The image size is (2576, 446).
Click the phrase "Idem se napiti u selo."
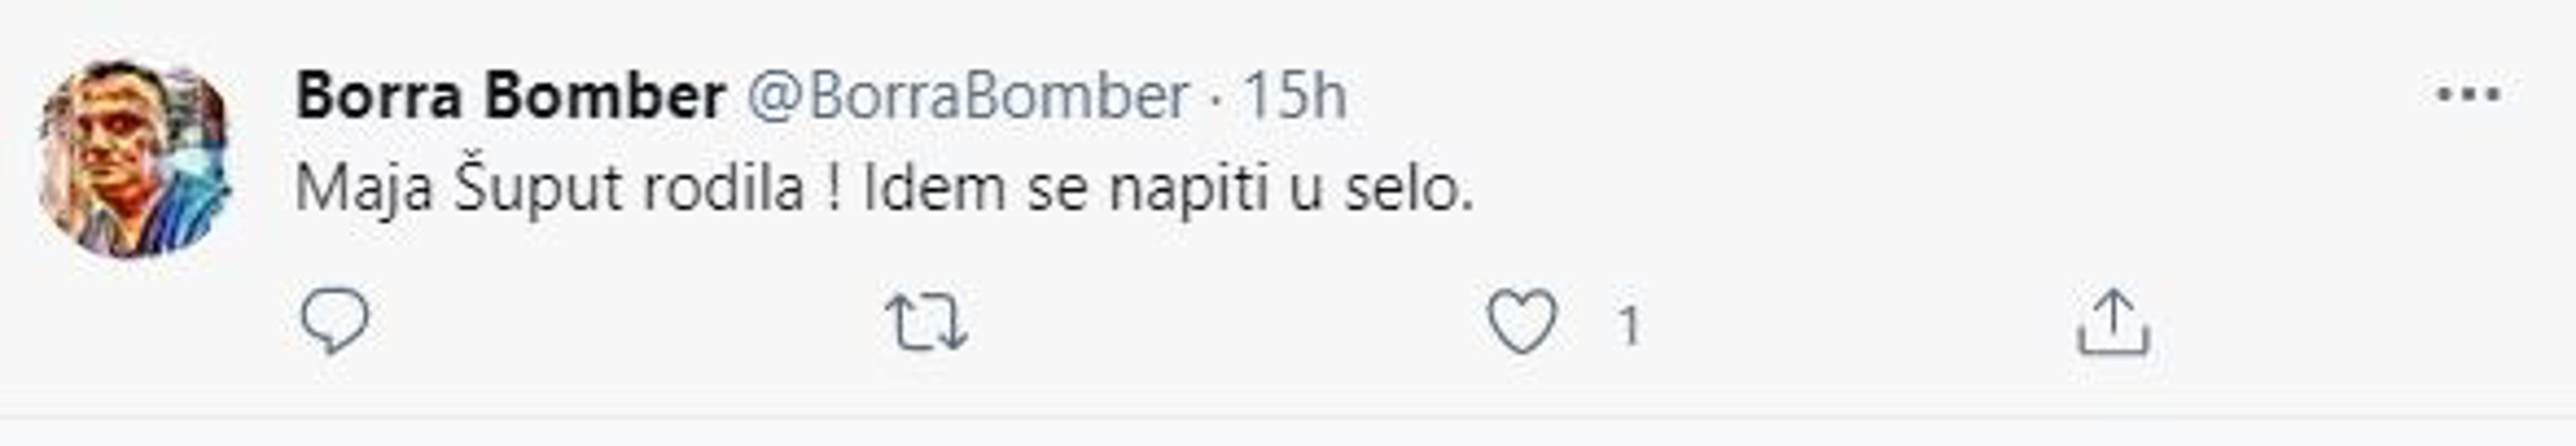tap(1168, 190)
